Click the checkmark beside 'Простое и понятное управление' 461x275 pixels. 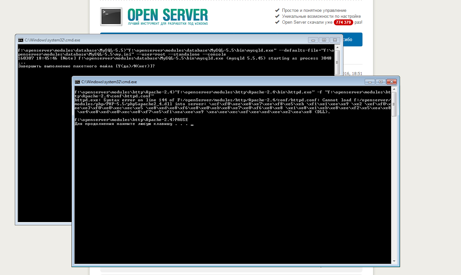pos(277,11)
